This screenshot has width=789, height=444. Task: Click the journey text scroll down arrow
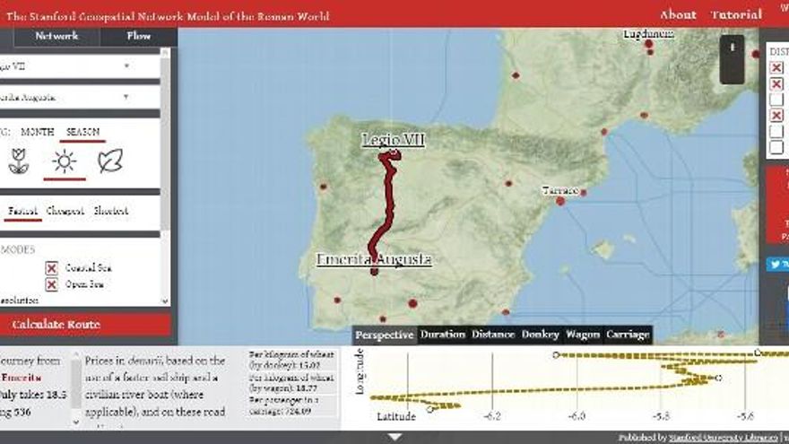point(76,422)
